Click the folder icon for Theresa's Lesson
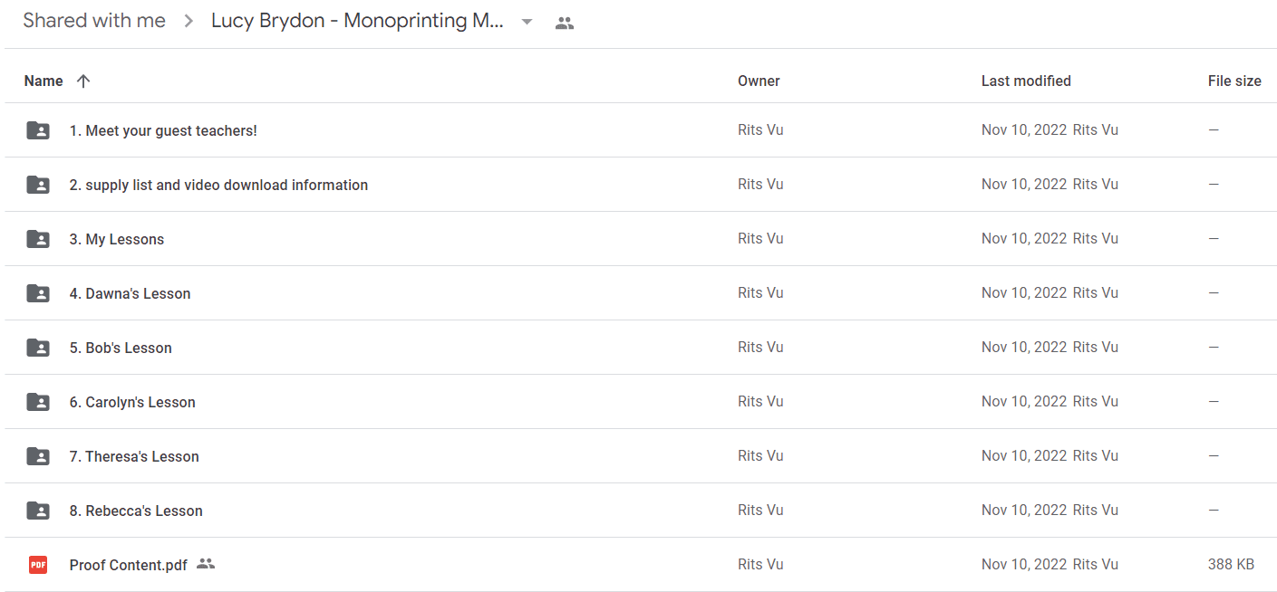Screen dimensions: 1277x592 (38, 456)
